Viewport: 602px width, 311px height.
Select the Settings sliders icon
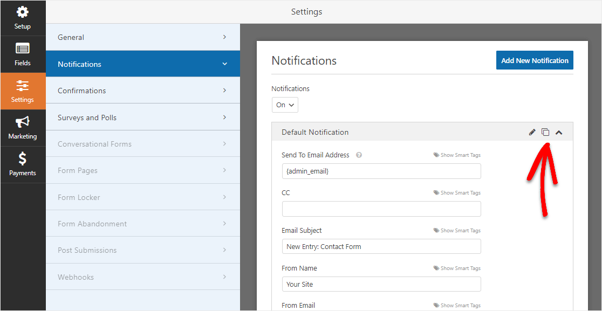[x=22, y=86]
